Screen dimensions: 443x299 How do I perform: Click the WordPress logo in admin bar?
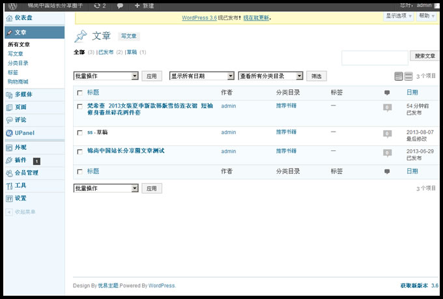[x=12, y=5]
